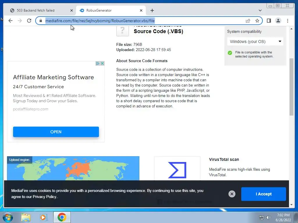
Task: Open Chrome's three-dot menu
Action: click(x=288, y=21)
